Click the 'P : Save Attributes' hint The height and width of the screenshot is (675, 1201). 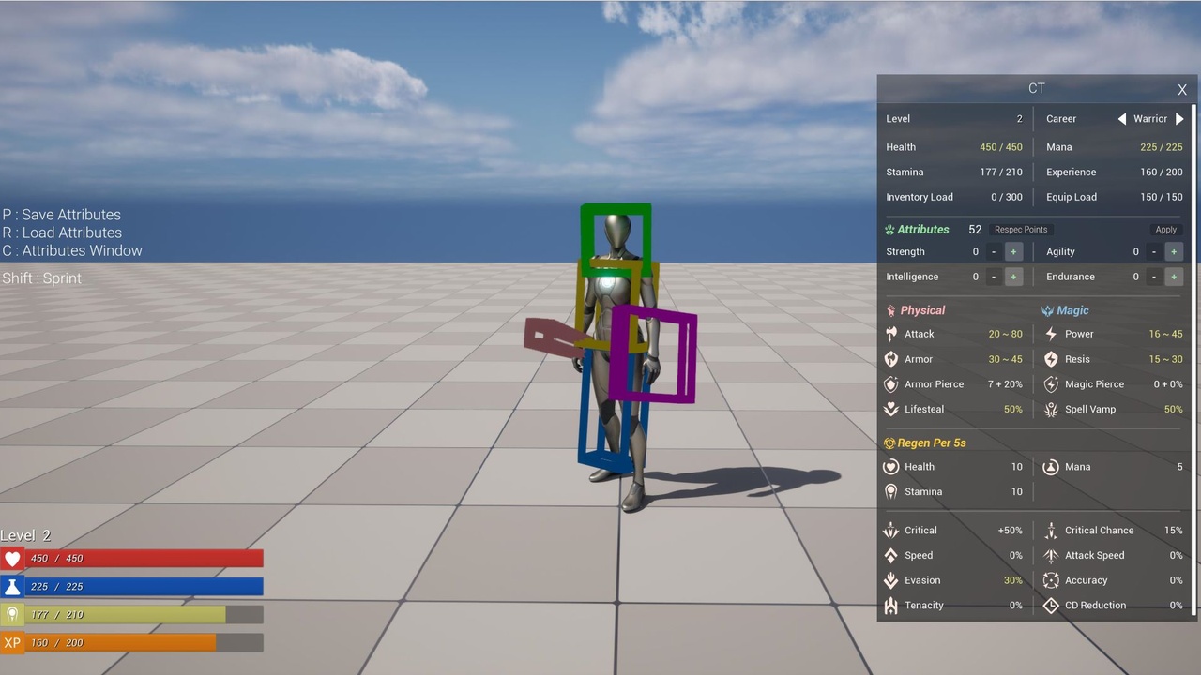62,215
